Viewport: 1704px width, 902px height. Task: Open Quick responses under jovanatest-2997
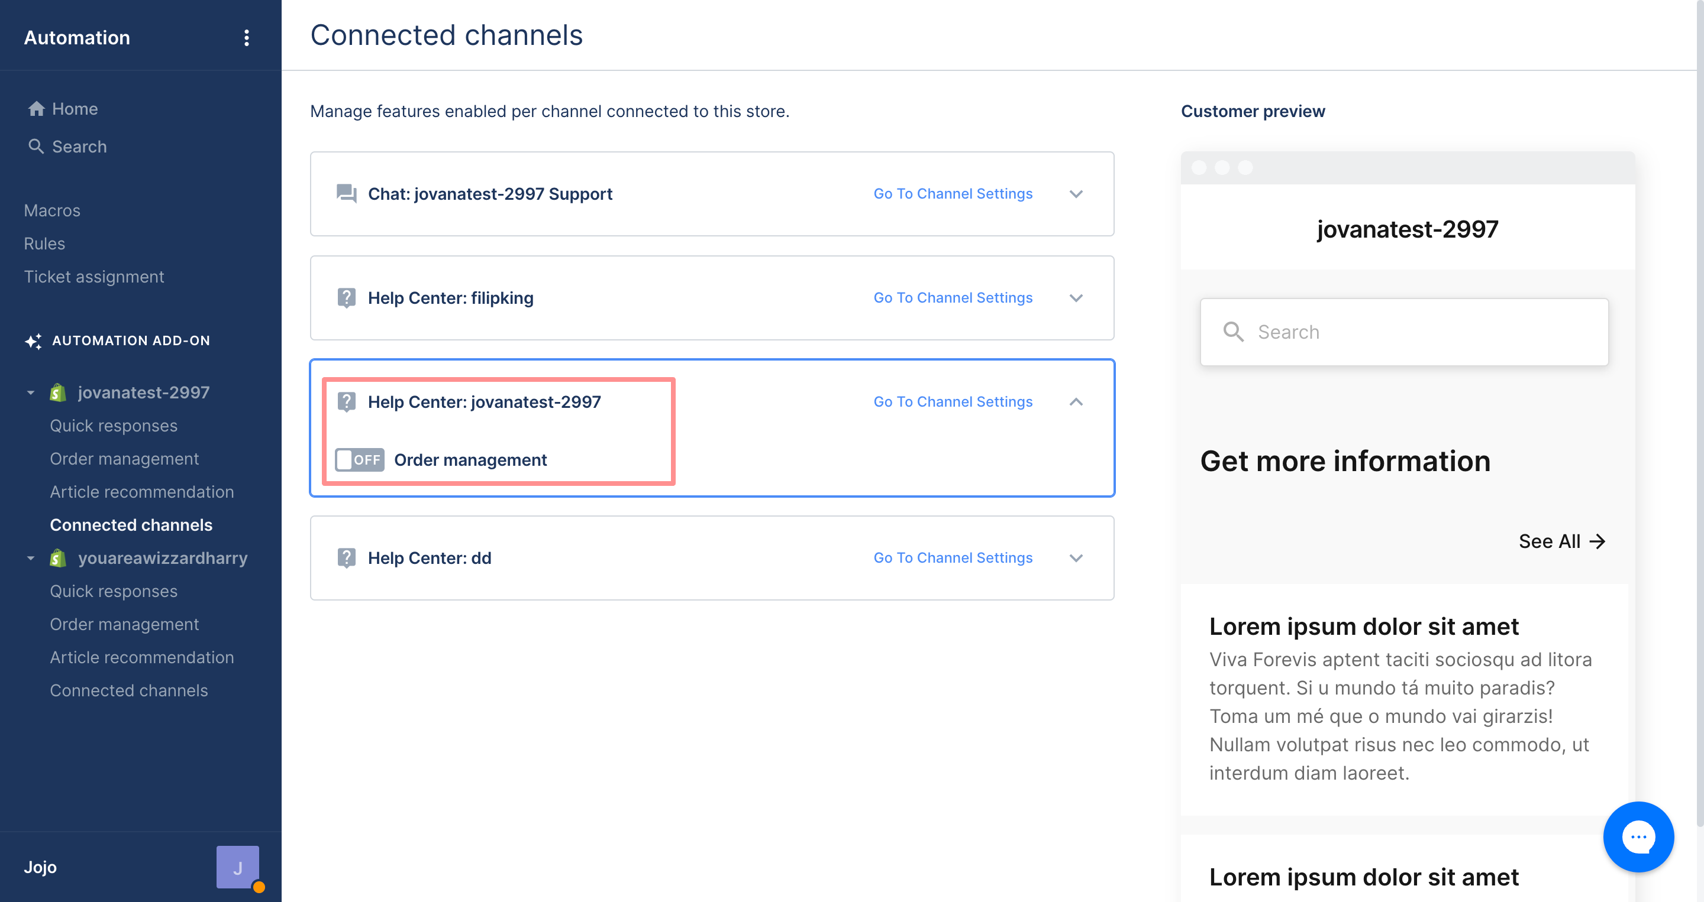(x=114, y=426)
